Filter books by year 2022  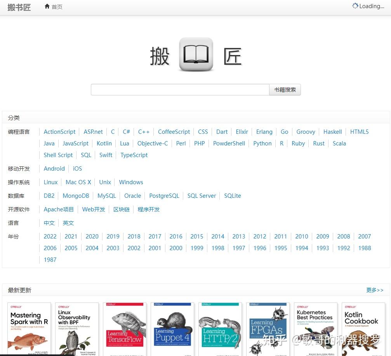tap(50, 237)
